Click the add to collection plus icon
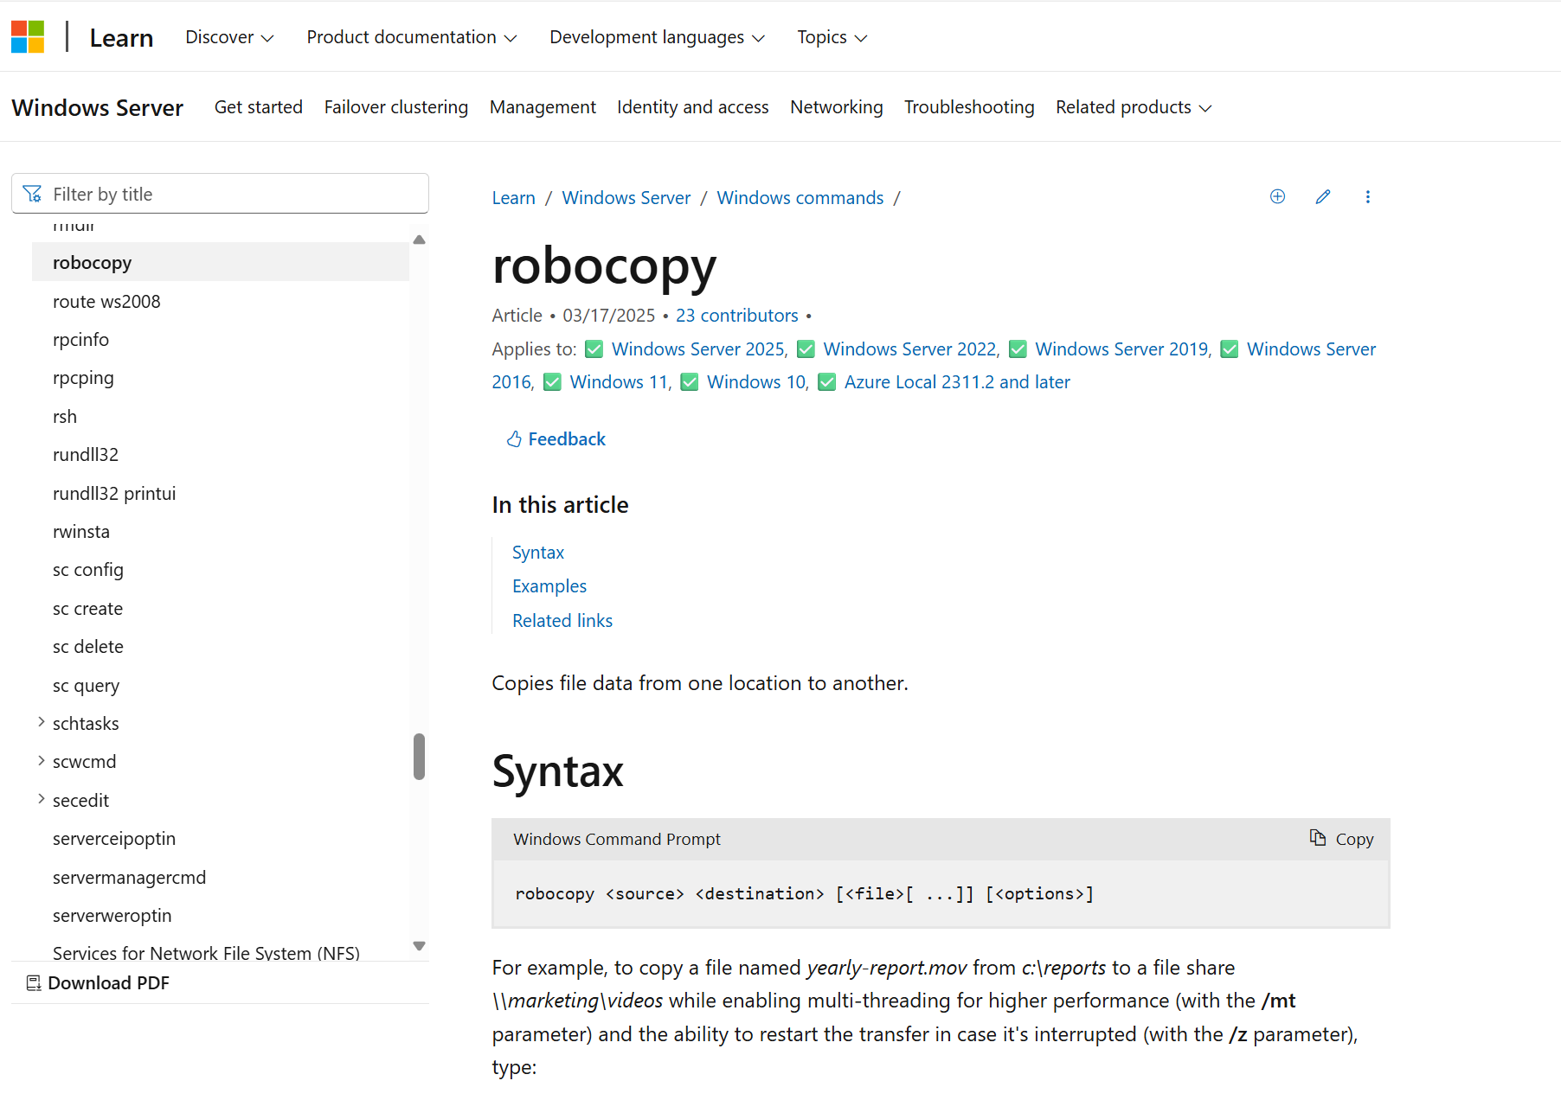1561x1100 pixels. tap(1277, 196)
